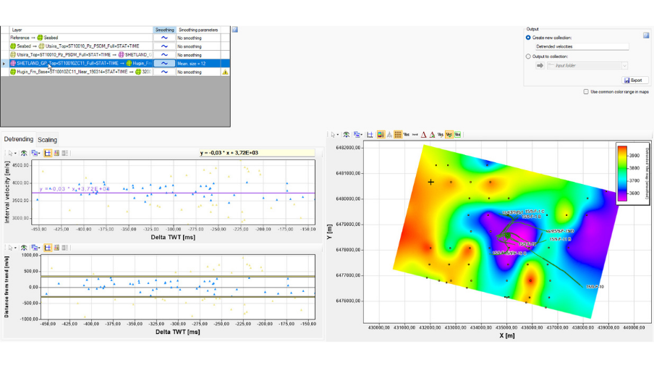654x368 pixels.
Task: Click the highlighted velocity map checkmark icon
Action: (449, 135)
